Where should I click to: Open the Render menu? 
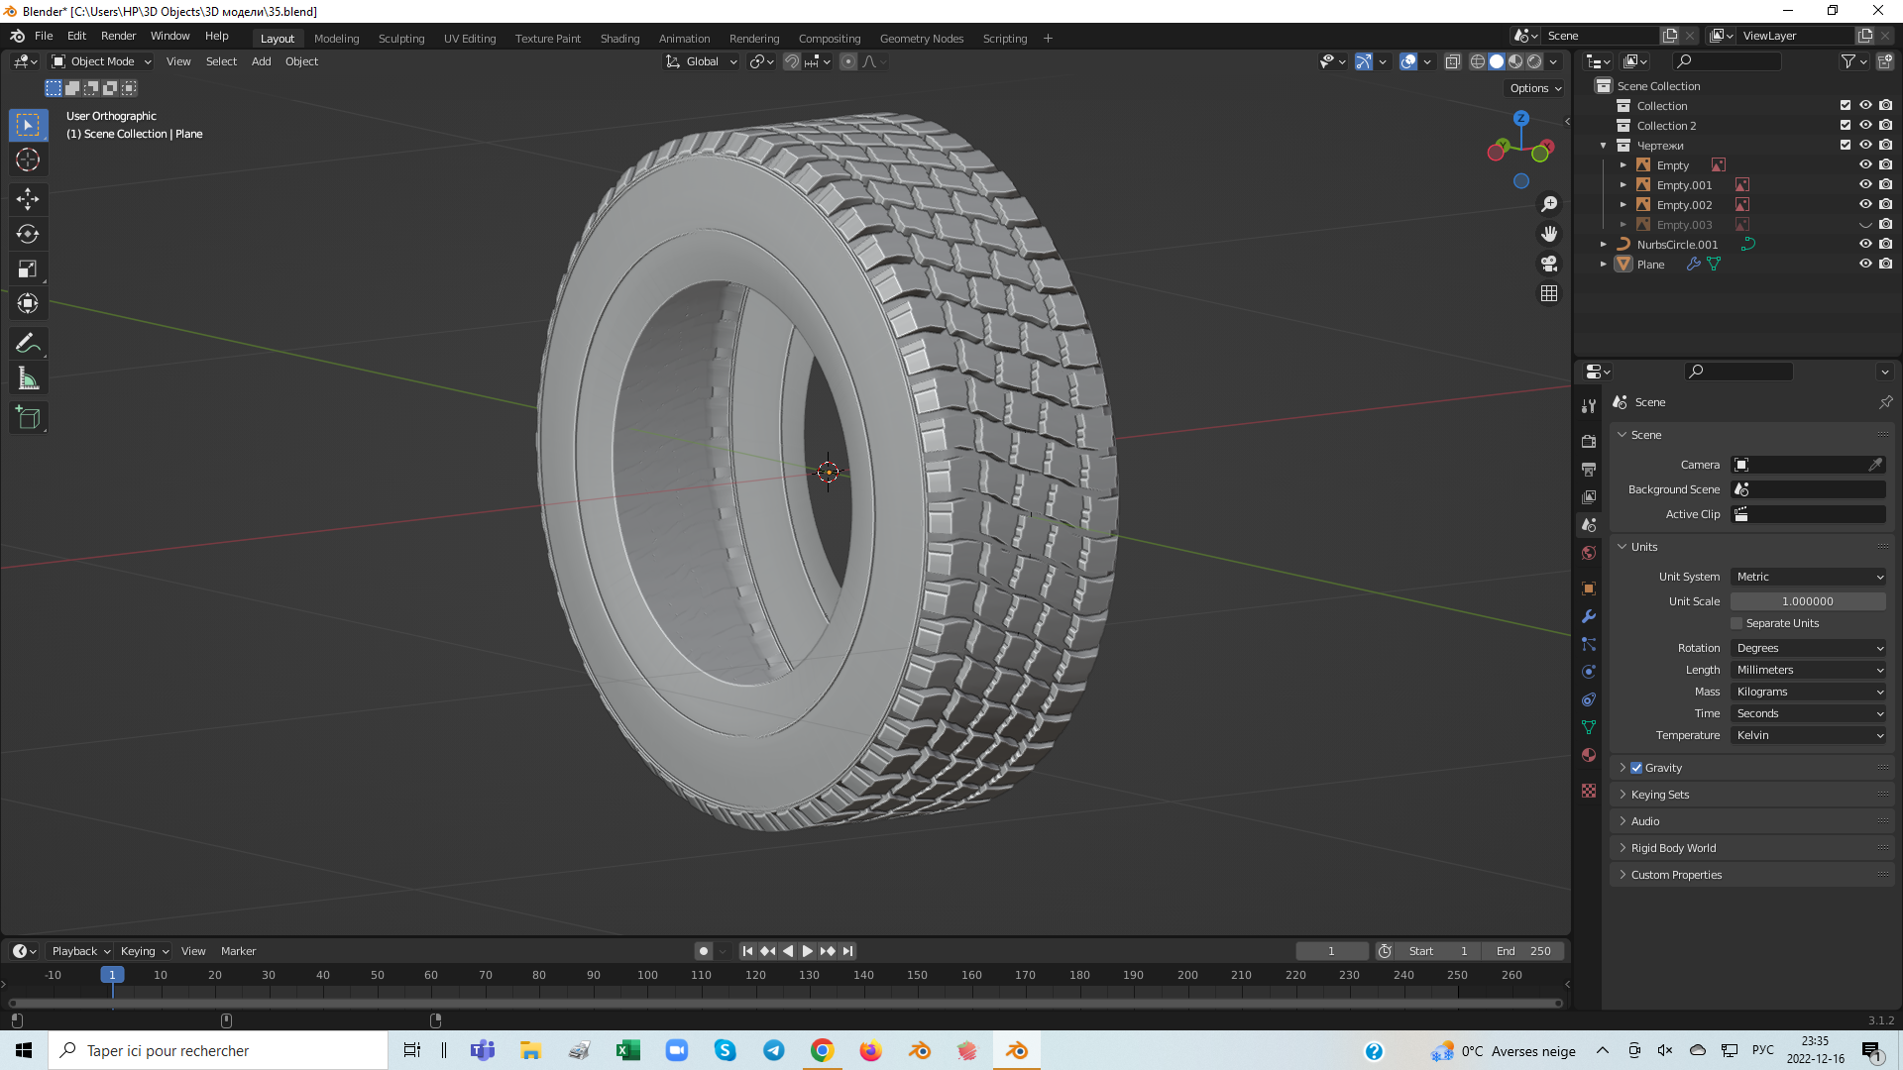(118, 36)
